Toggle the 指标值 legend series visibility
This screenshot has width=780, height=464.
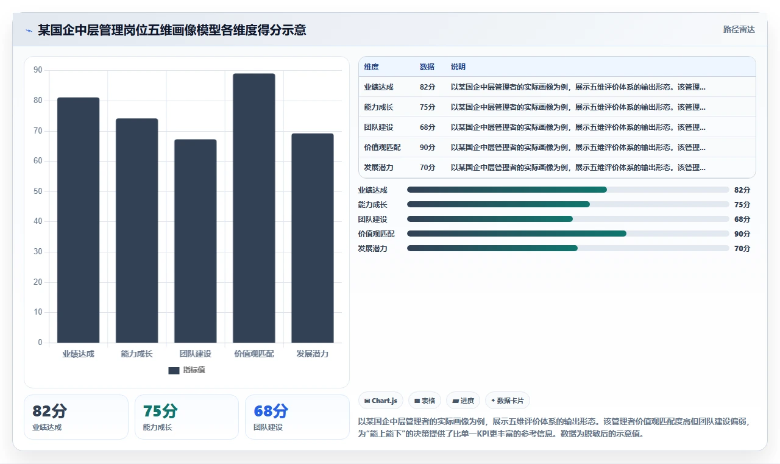(x=187, y=370)
